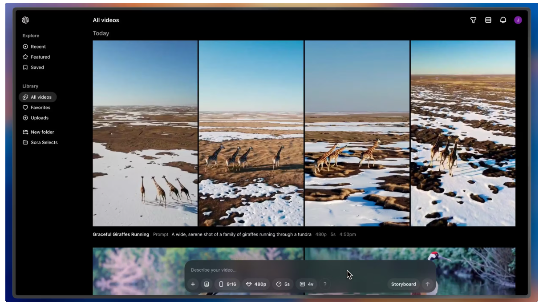Screen dimensions: 543x305
Task: Select the Featured explore filter
Action: click(40, 57)
